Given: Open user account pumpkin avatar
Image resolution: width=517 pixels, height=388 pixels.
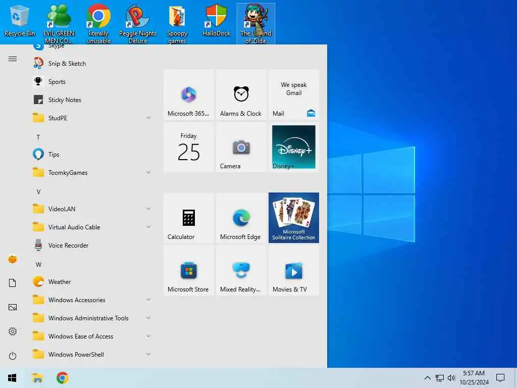Looking at the screenshot, I should 13,259.
